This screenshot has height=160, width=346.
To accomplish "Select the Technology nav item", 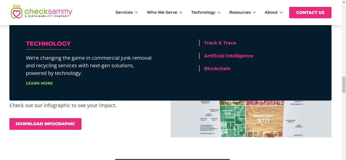I will [x=203, y=12].
